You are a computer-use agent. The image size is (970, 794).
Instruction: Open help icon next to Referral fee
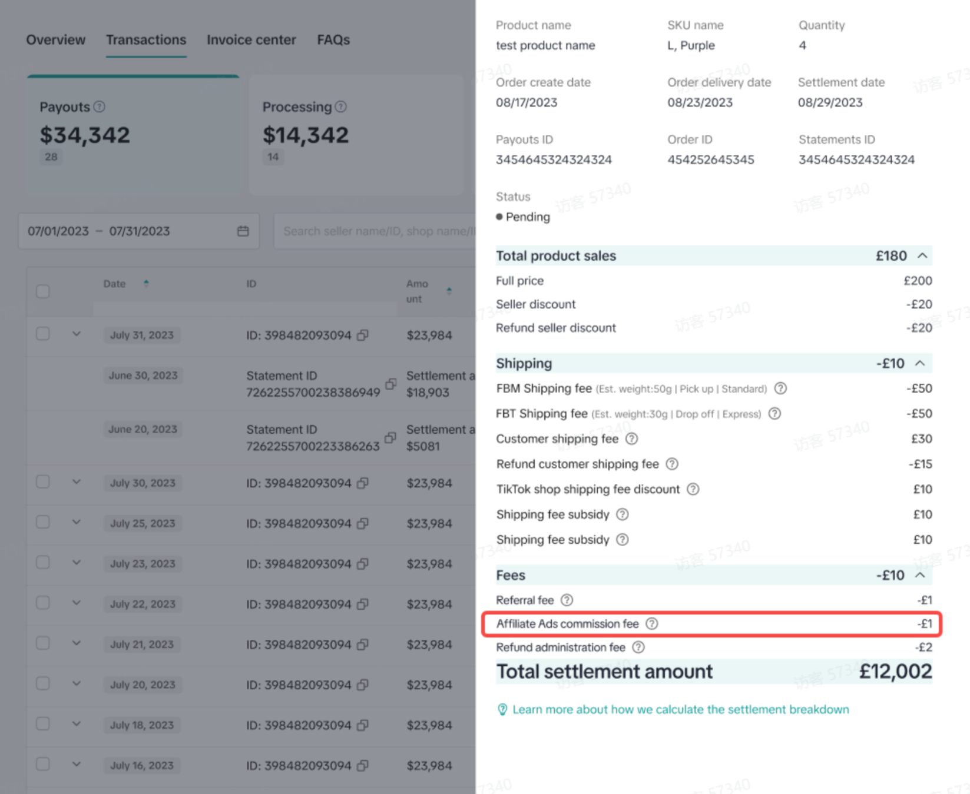click(x=567, y=600)
